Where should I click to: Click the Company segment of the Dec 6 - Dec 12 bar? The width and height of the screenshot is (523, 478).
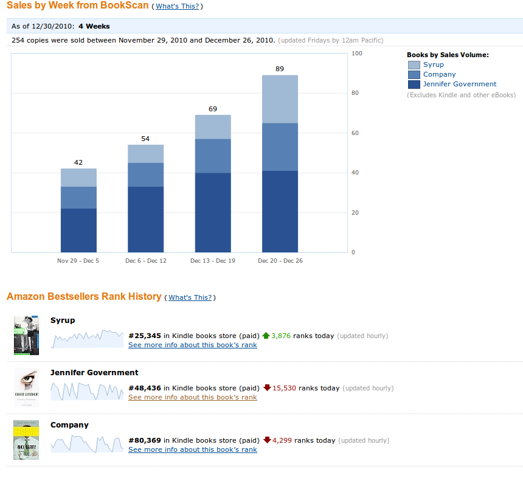click(145, 175)
